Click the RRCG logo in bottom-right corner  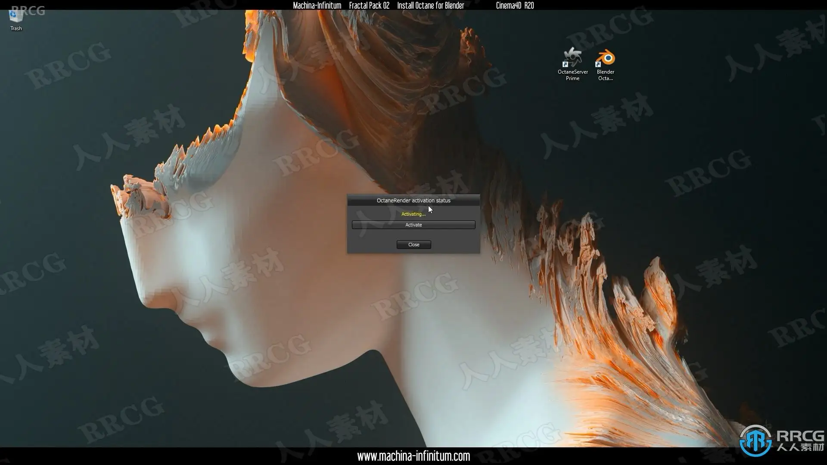click(755, 440)
